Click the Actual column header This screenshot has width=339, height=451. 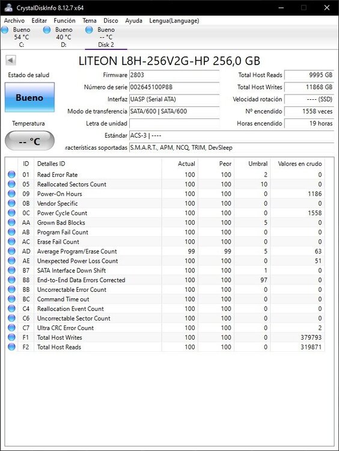180,164
